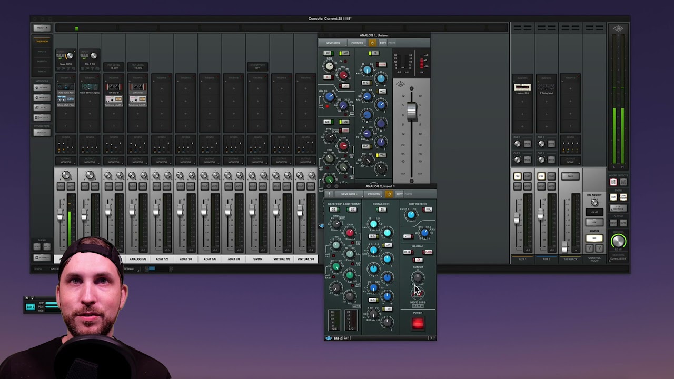
Task: Toggle the high shelf shape switch
Action: coord(388,245)
